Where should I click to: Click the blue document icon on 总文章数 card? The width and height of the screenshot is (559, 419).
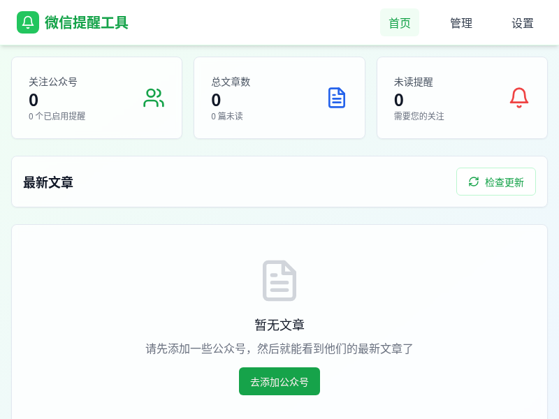(337, 98)
